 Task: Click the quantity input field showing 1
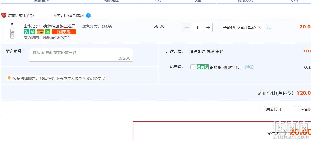pyautogui.click(x=197, y=27)
